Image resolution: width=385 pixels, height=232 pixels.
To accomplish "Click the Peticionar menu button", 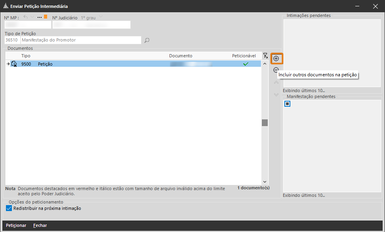I will (16, 225).
